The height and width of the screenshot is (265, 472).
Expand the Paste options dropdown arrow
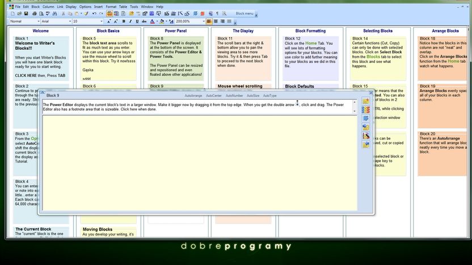[x=81, y=14]
